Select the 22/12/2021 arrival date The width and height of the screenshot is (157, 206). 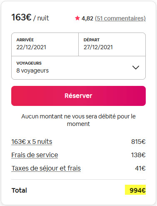31,47
